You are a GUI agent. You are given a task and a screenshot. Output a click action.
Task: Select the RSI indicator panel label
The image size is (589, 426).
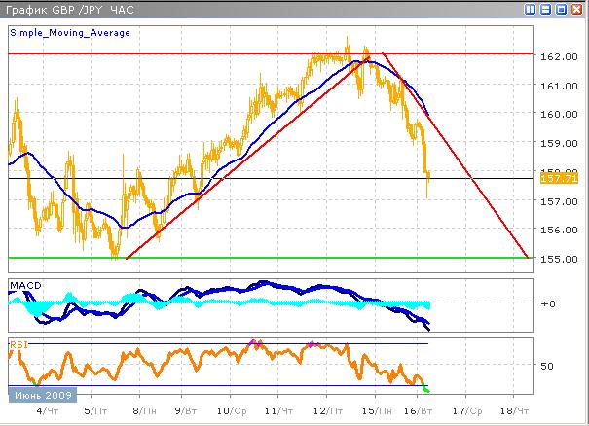pyautogui.click(x=19, y=342)
